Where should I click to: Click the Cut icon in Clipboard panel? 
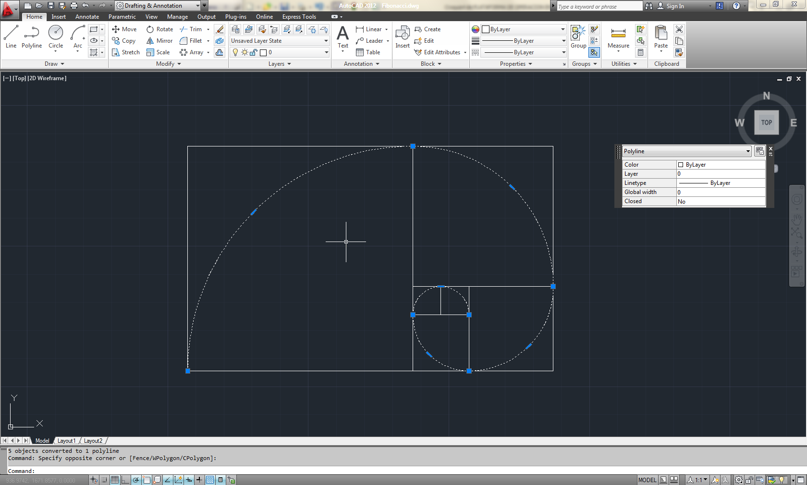(x=679, y=29)
